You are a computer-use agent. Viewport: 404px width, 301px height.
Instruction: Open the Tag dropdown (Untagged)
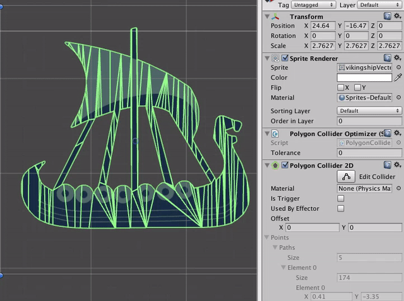click(313, 5)
